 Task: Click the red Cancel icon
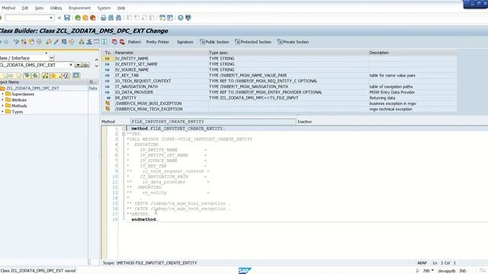coord(93,18)
